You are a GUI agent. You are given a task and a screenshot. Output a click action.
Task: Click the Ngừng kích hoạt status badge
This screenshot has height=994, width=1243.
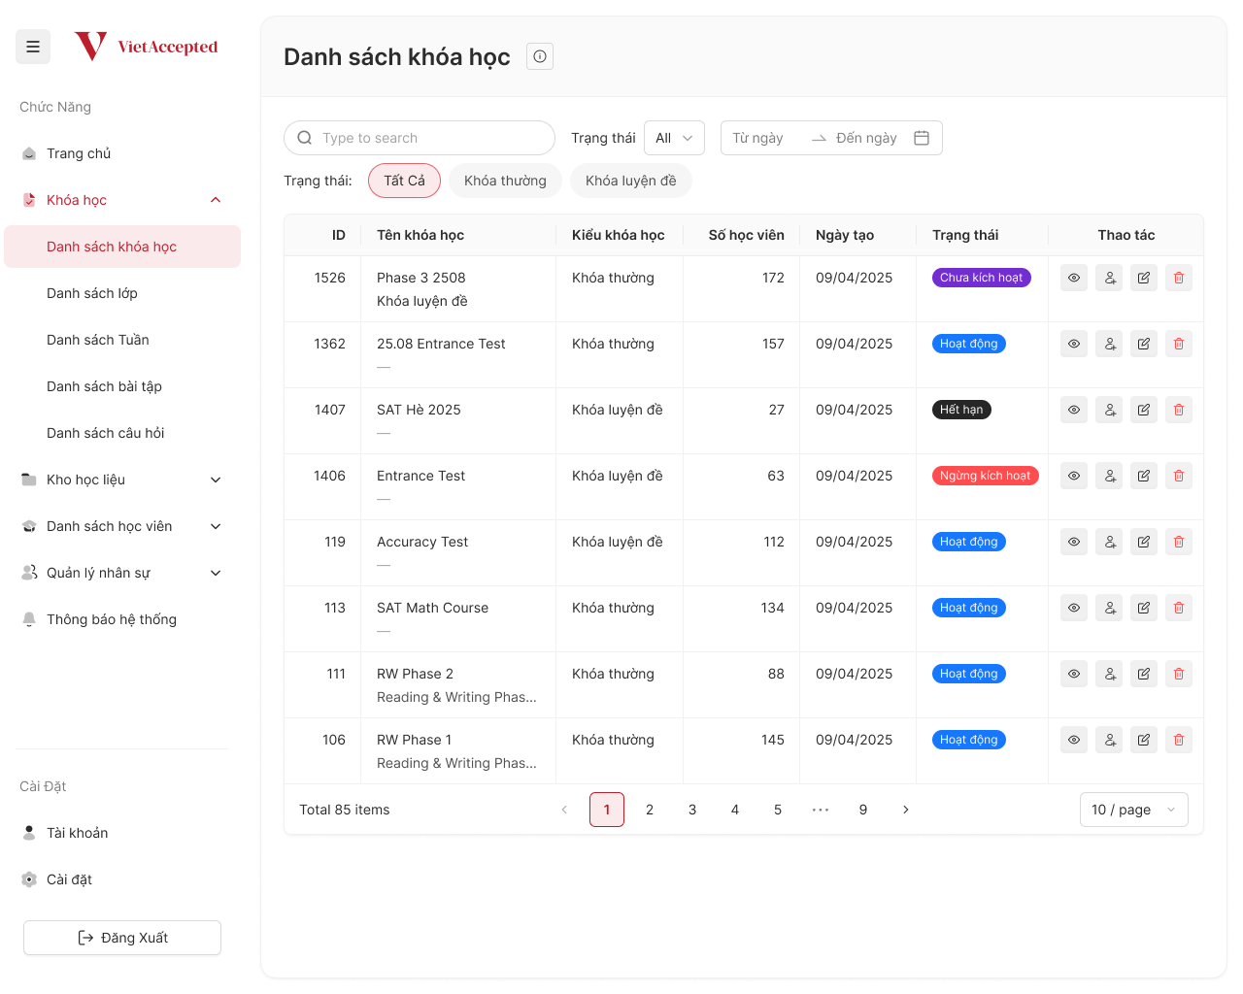(986, 476)
